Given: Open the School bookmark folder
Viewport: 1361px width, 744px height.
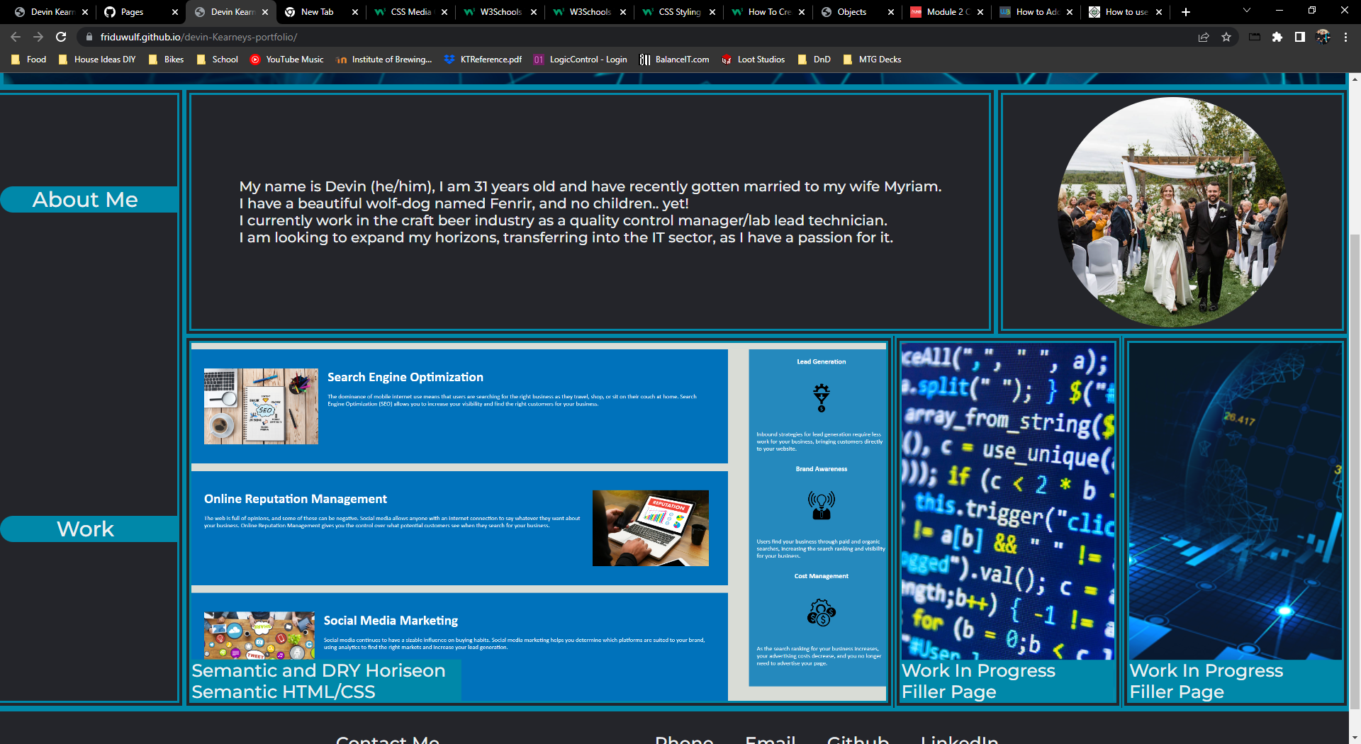Looking at the screenshot, I should [x=217, y=60].
